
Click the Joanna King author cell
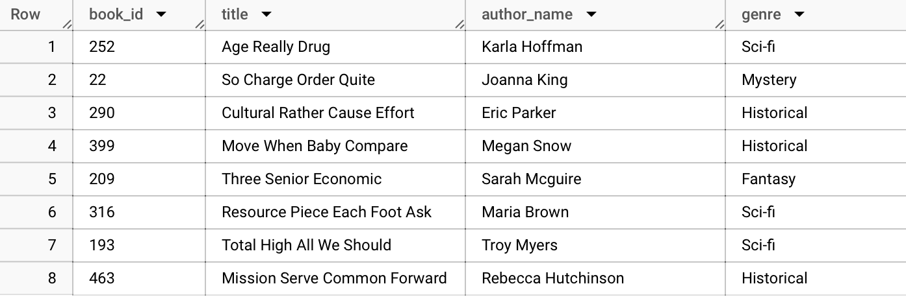595,80
